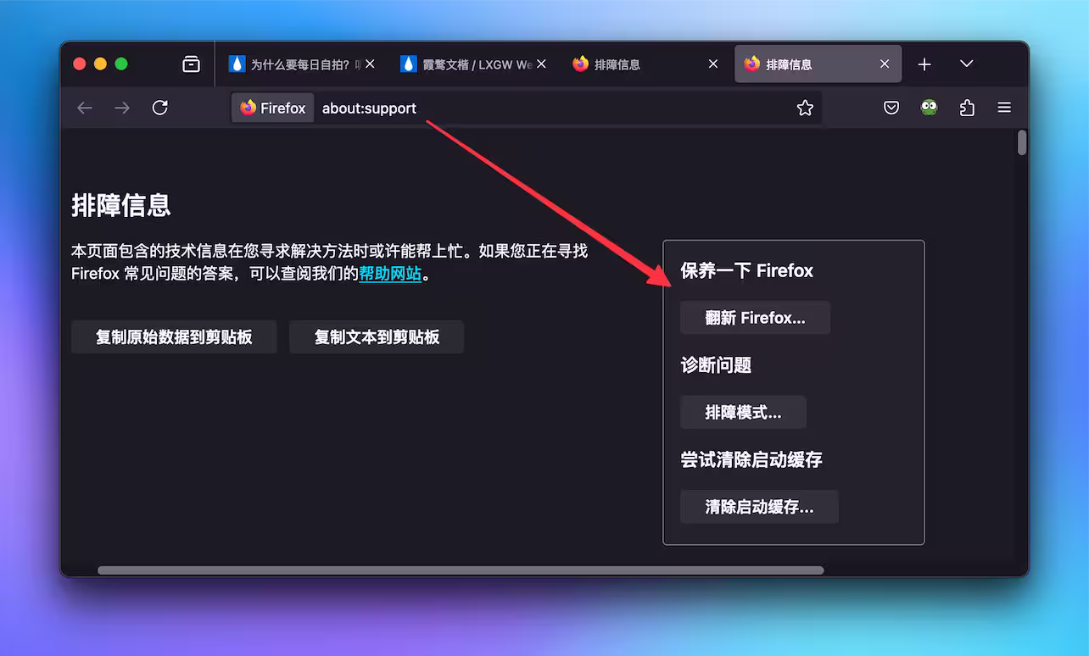
Task: Click the Firefox identity badge in address bar
Action: coord(272,108)
